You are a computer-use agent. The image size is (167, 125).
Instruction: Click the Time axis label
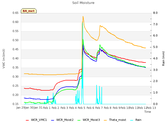tap(148, 112)
